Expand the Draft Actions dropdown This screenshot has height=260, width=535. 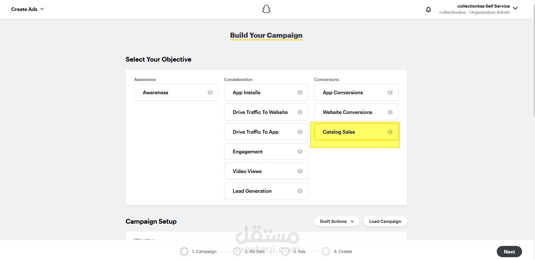click(336, 221)
